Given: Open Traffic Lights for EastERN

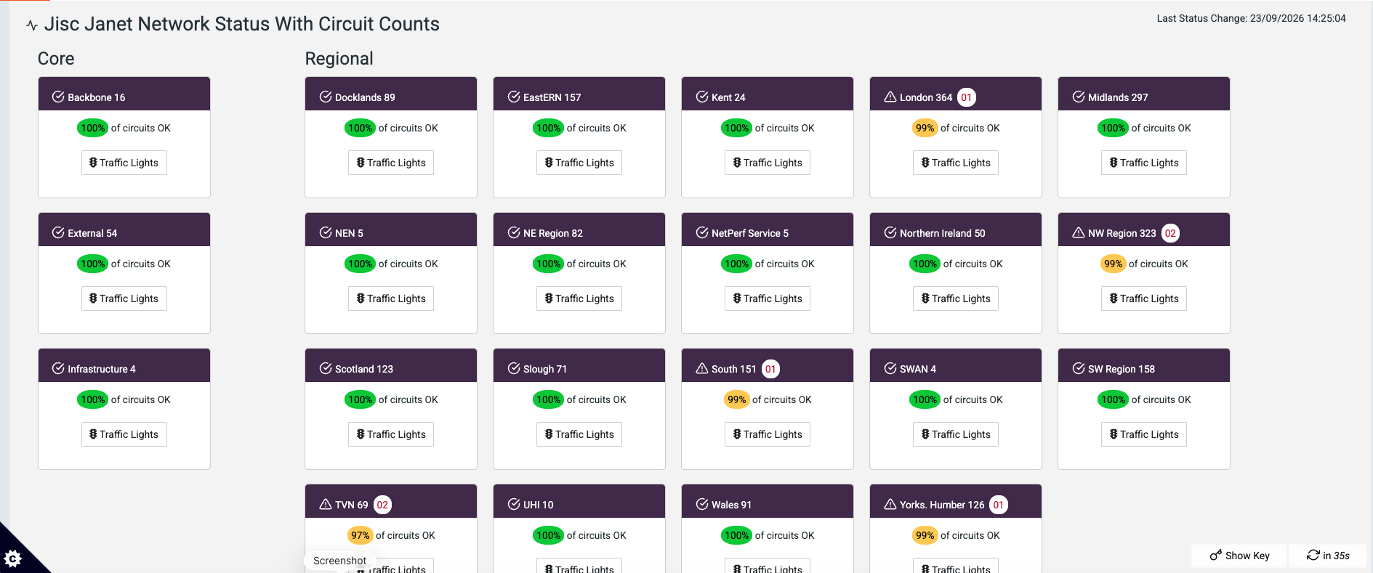Looking at the screenshot, I should pyautogui.click(x=579, y=163).
